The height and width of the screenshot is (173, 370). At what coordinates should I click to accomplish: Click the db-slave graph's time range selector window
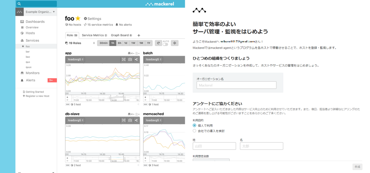pos(117,159)
